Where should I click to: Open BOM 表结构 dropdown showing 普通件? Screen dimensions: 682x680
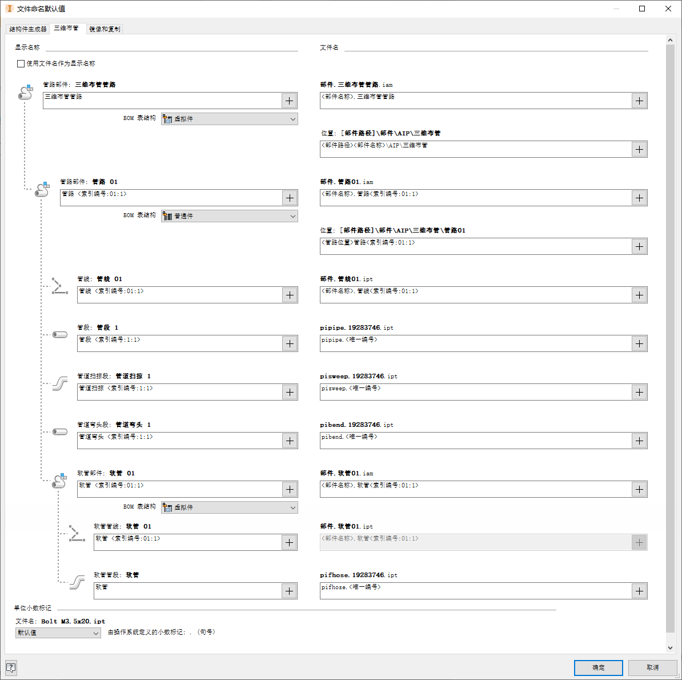tap(229, 216)
